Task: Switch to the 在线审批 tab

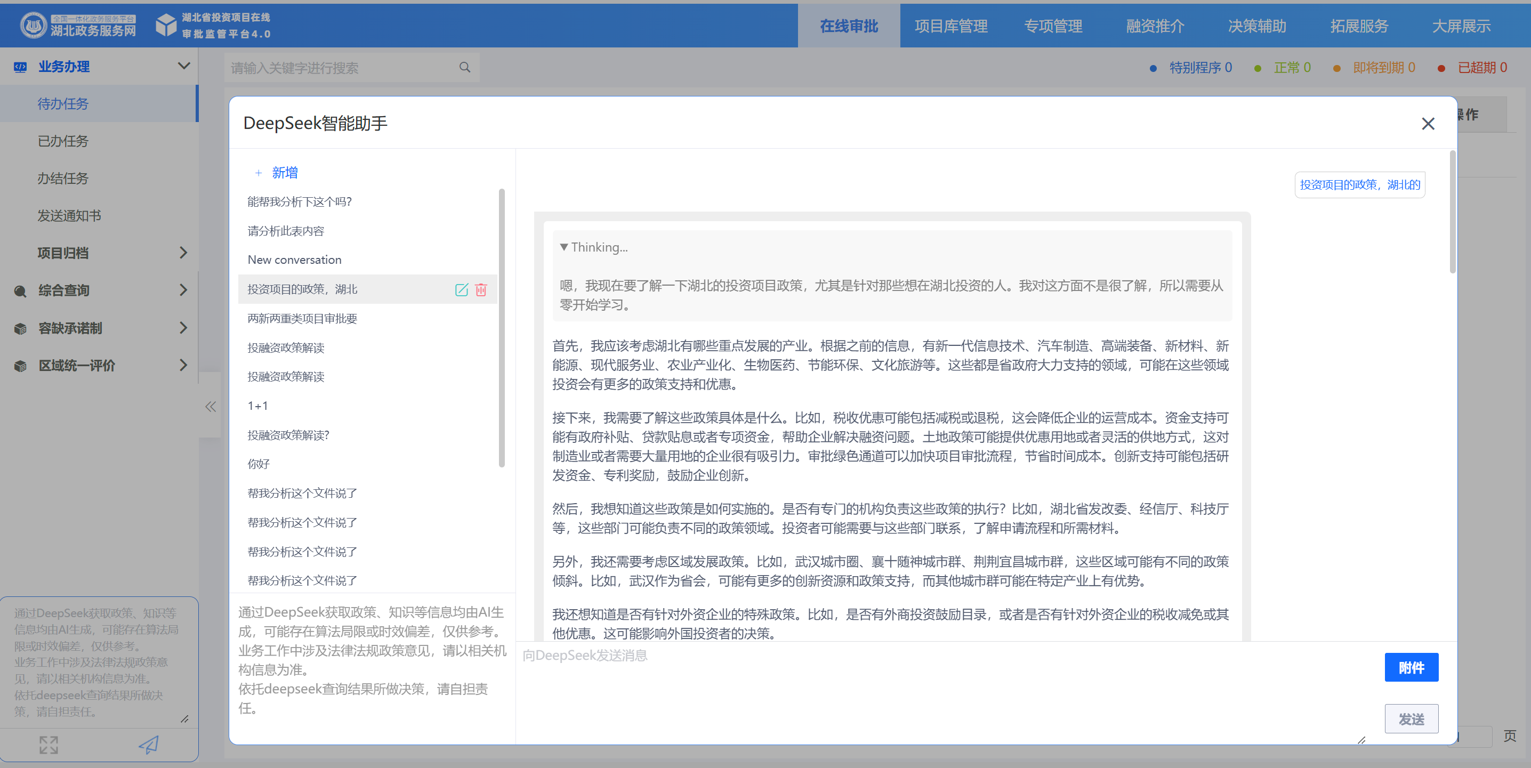Action: click(849, 26)
